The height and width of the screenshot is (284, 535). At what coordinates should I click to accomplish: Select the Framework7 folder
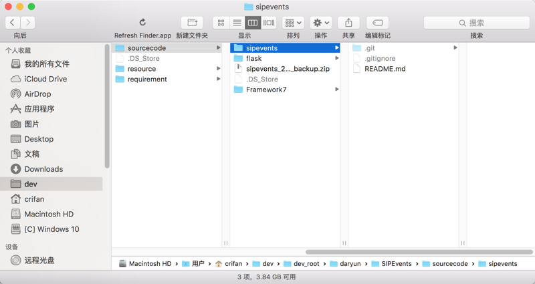pos(285,90)
